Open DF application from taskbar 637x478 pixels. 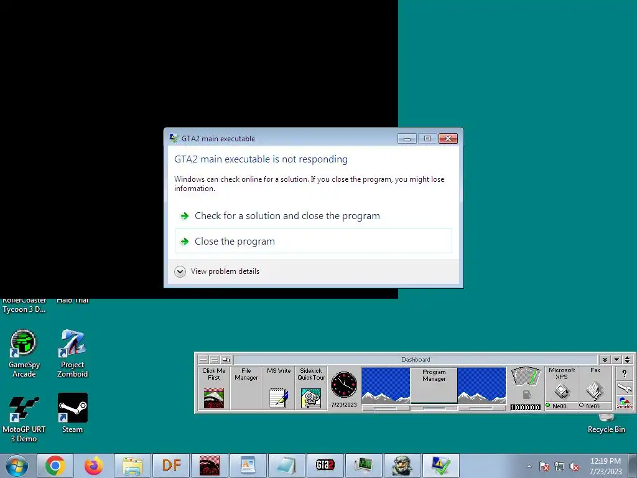(x=171, y=466)
